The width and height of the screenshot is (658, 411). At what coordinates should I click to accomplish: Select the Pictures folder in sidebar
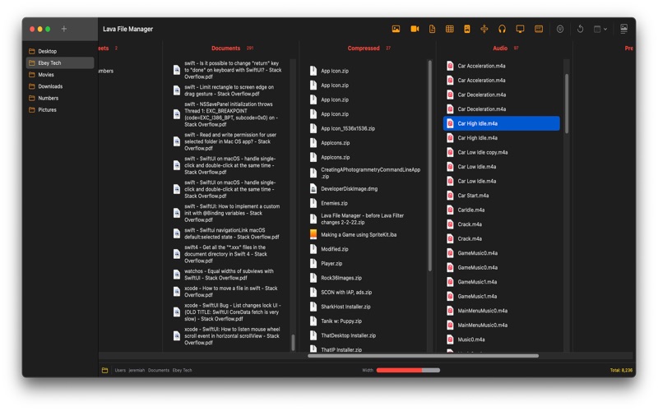point(47,109)
